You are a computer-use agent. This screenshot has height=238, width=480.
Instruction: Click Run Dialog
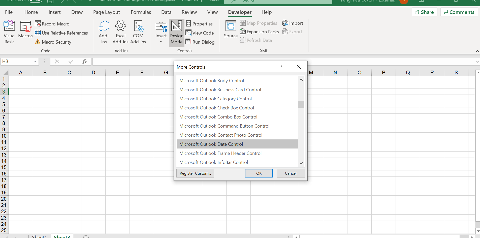(x=200, y=42)
